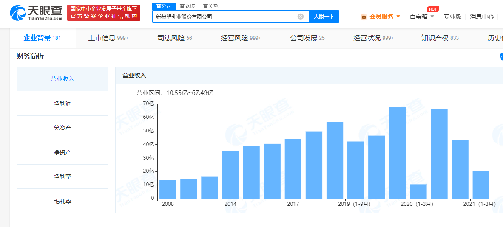The image size is (503, 227).
Task: Open the 知识产权 tab
Action: point(440,38)
